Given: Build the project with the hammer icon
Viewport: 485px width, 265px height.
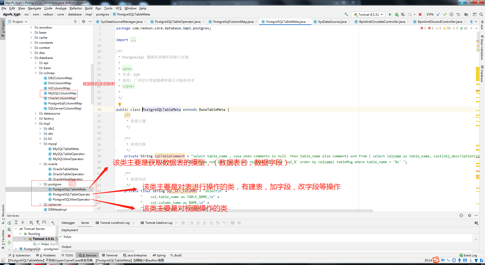Looking at the screenshot, I should click(x=346, y=14).
